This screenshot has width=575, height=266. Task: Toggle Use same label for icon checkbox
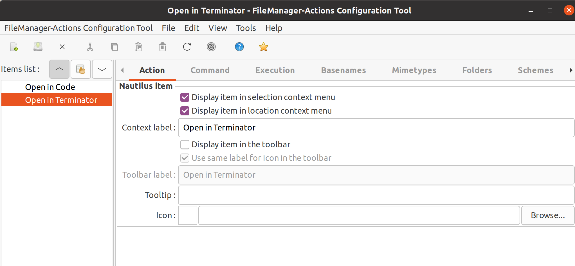[x=185, y=158]
